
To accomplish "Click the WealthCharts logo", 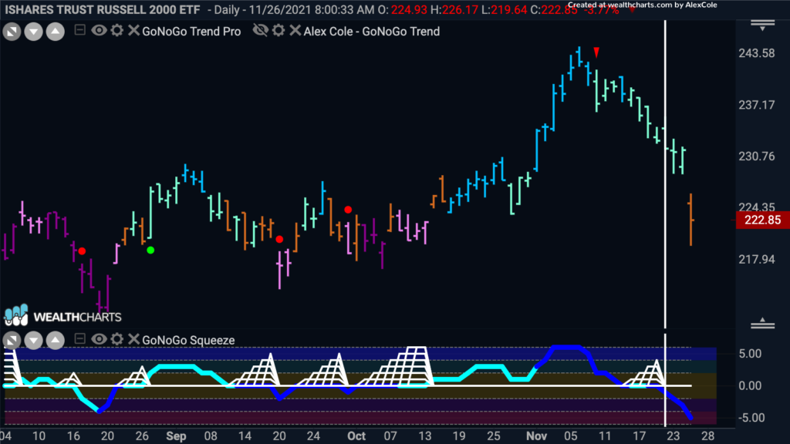I will tap(63, 315).
